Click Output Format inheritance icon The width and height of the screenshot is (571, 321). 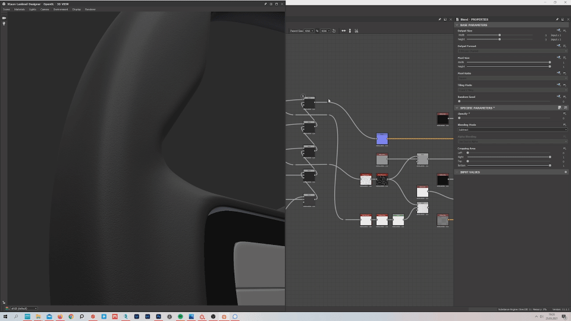[x=559, y=46]
